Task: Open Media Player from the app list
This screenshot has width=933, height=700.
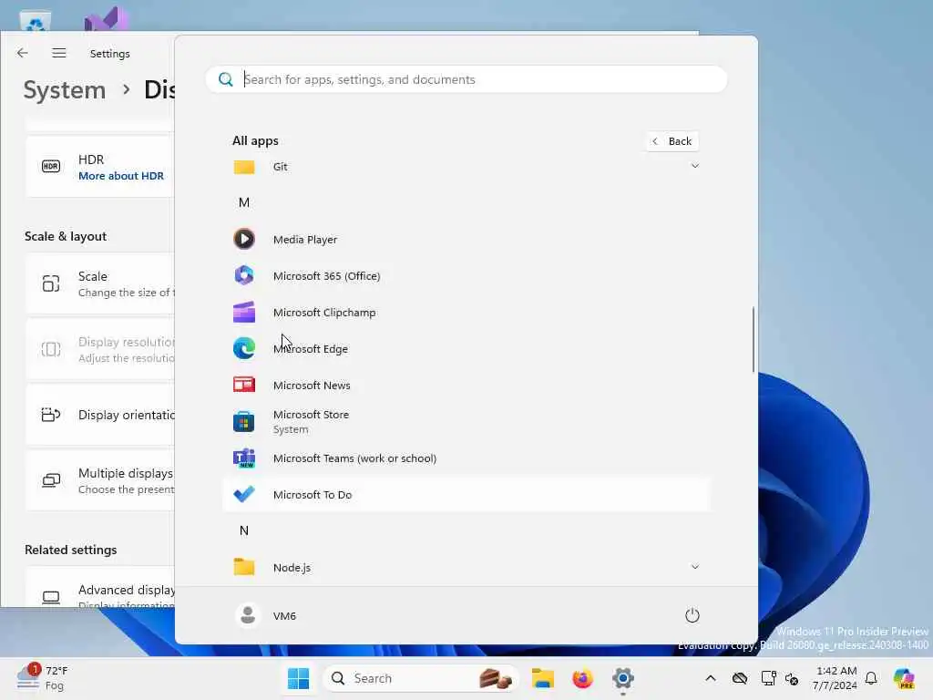Action: pyautogui.click(x=466, y=240)
